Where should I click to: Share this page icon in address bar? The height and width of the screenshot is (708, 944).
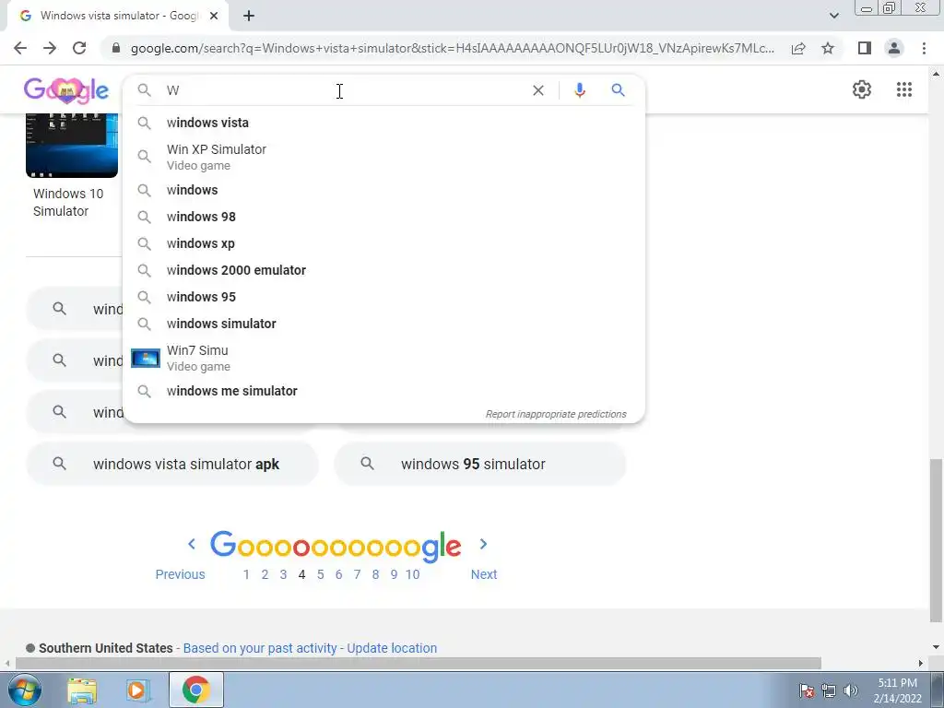798,48
